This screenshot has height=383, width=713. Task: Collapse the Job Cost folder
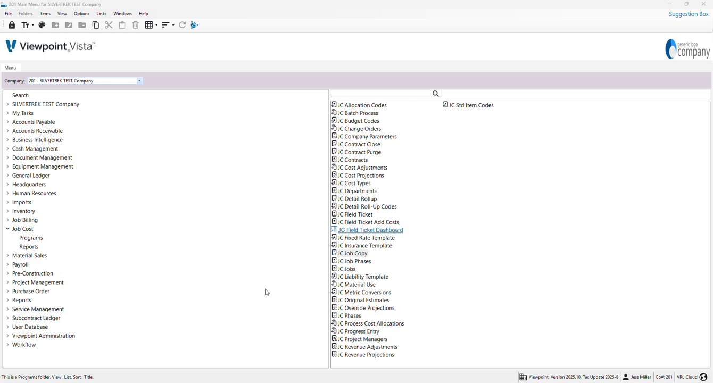pos(7,229)
